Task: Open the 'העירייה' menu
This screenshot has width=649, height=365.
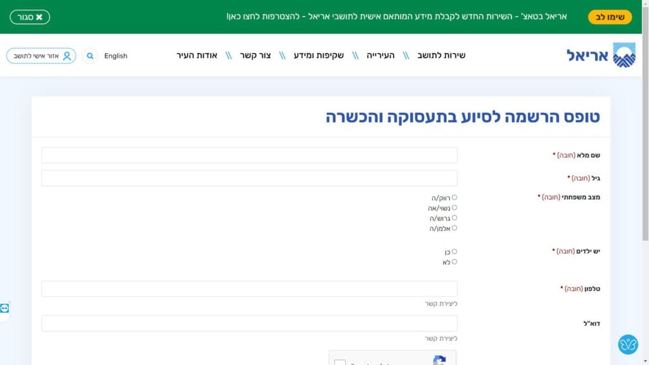Action: coord(380,56)
